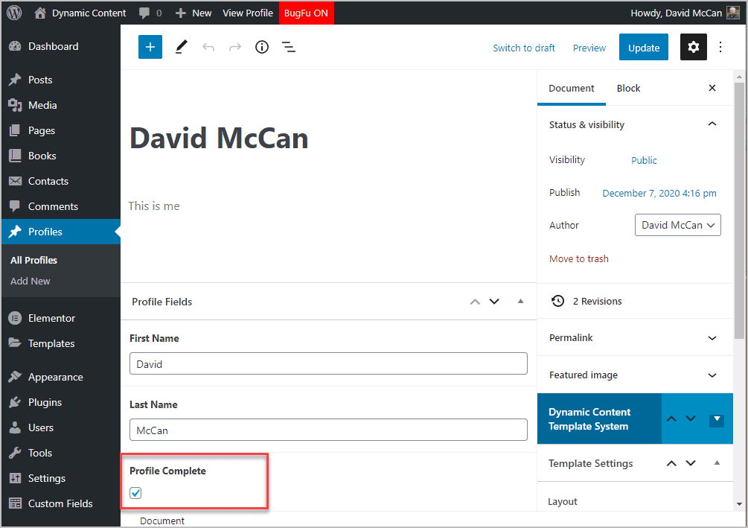Move Profile Fields metabox up

coord(475,302)
